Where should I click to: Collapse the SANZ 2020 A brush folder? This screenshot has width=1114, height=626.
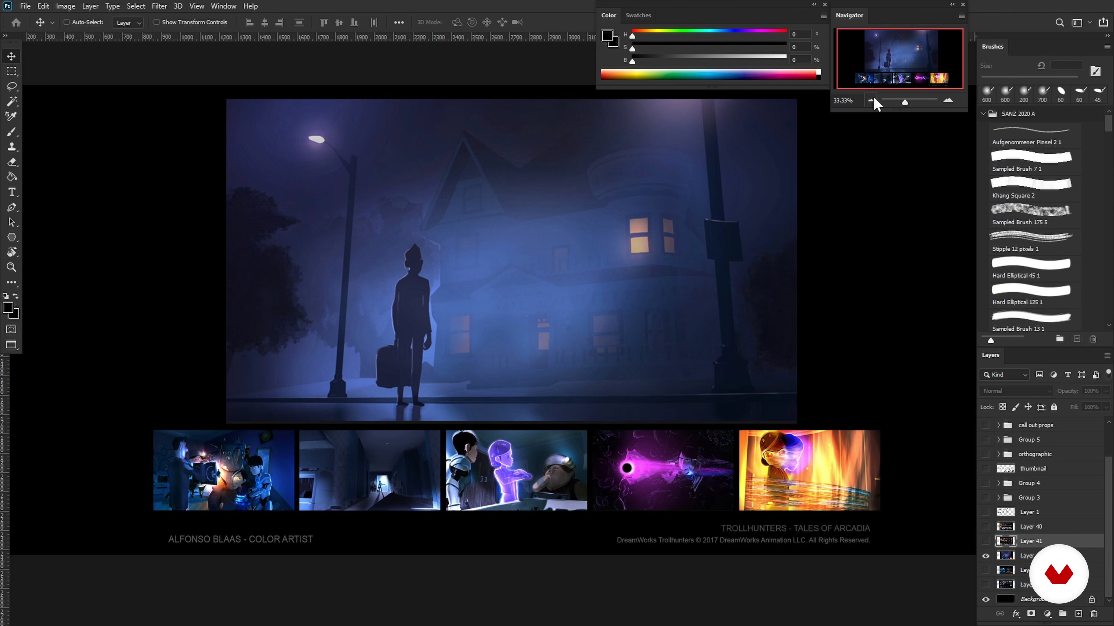tap(983, 114)
